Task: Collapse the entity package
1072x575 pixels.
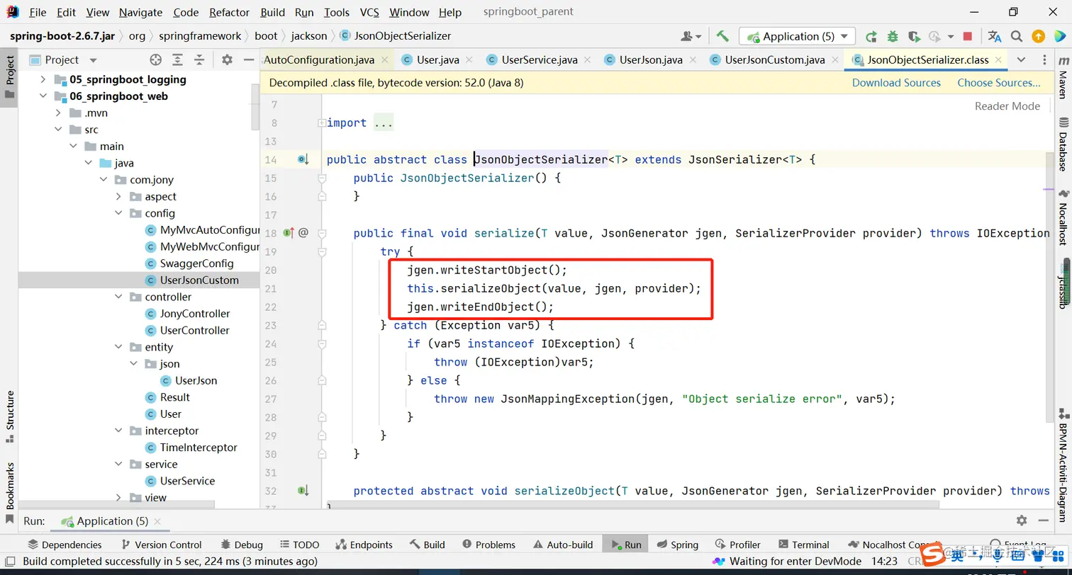Action: click(x=118, y=347)
